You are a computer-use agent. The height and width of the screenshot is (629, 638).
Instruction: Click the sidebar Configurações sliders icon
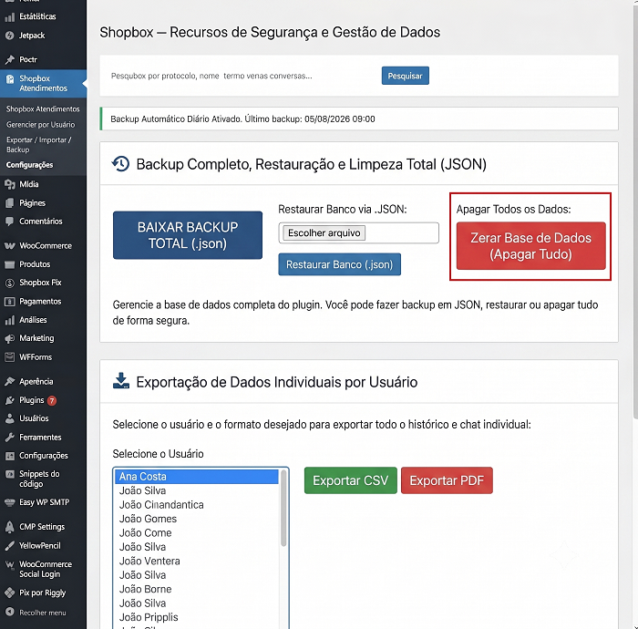(10, 456)
